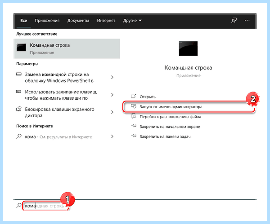Click the Командная строка title in preview pane

tap(189, 68)
